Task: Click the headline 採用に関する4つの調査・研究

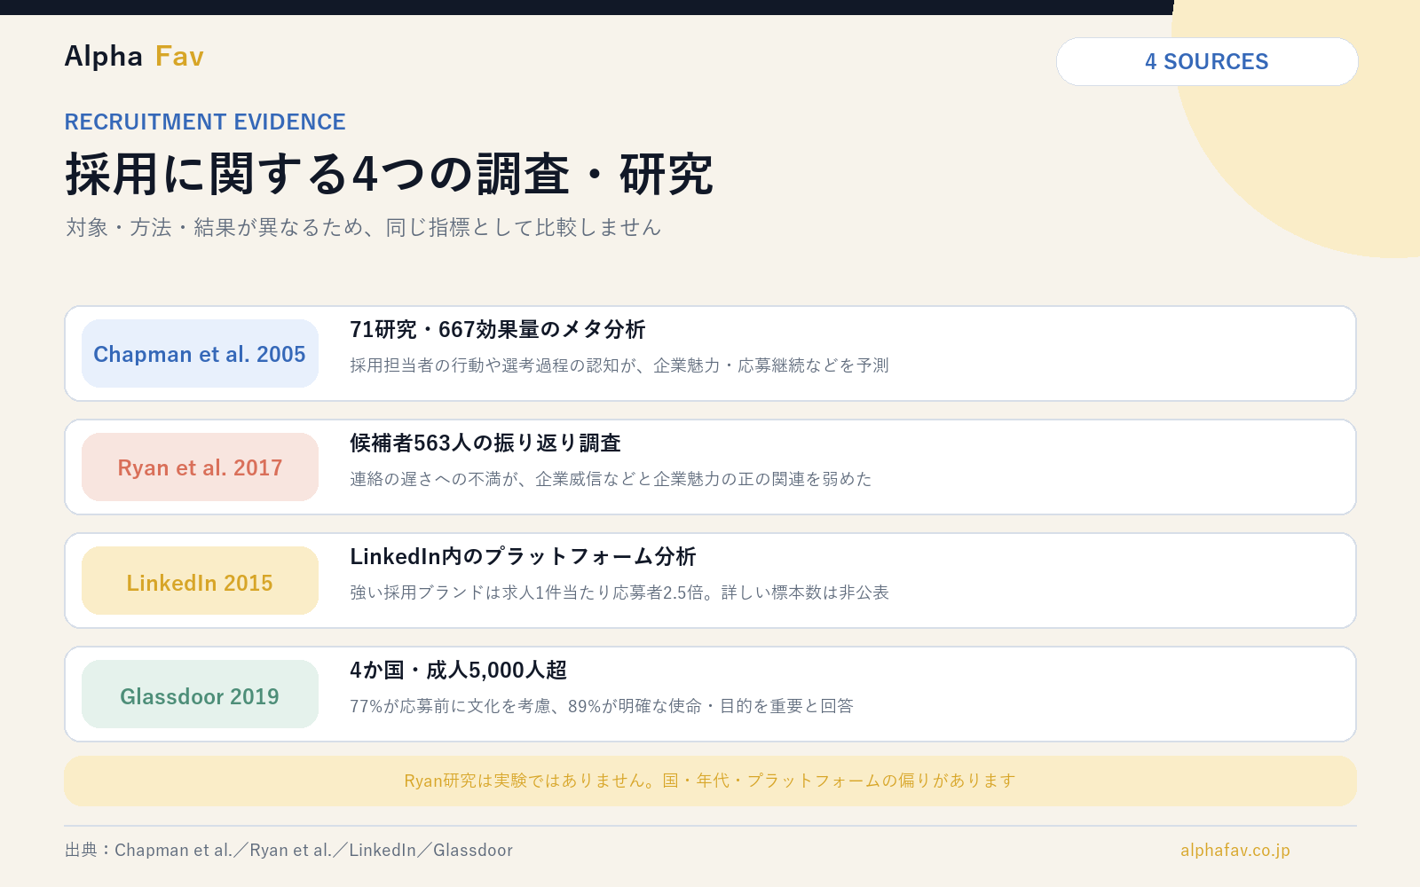Action: (x=389, y=173)
